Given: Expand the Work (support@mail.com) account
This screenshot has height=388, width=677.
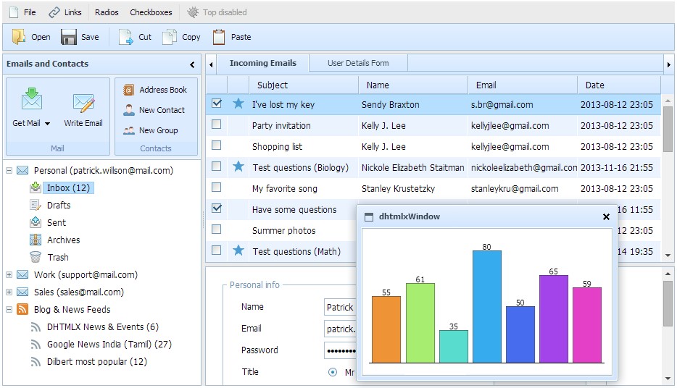Looking at the screenshot, I should pos(9,275).
